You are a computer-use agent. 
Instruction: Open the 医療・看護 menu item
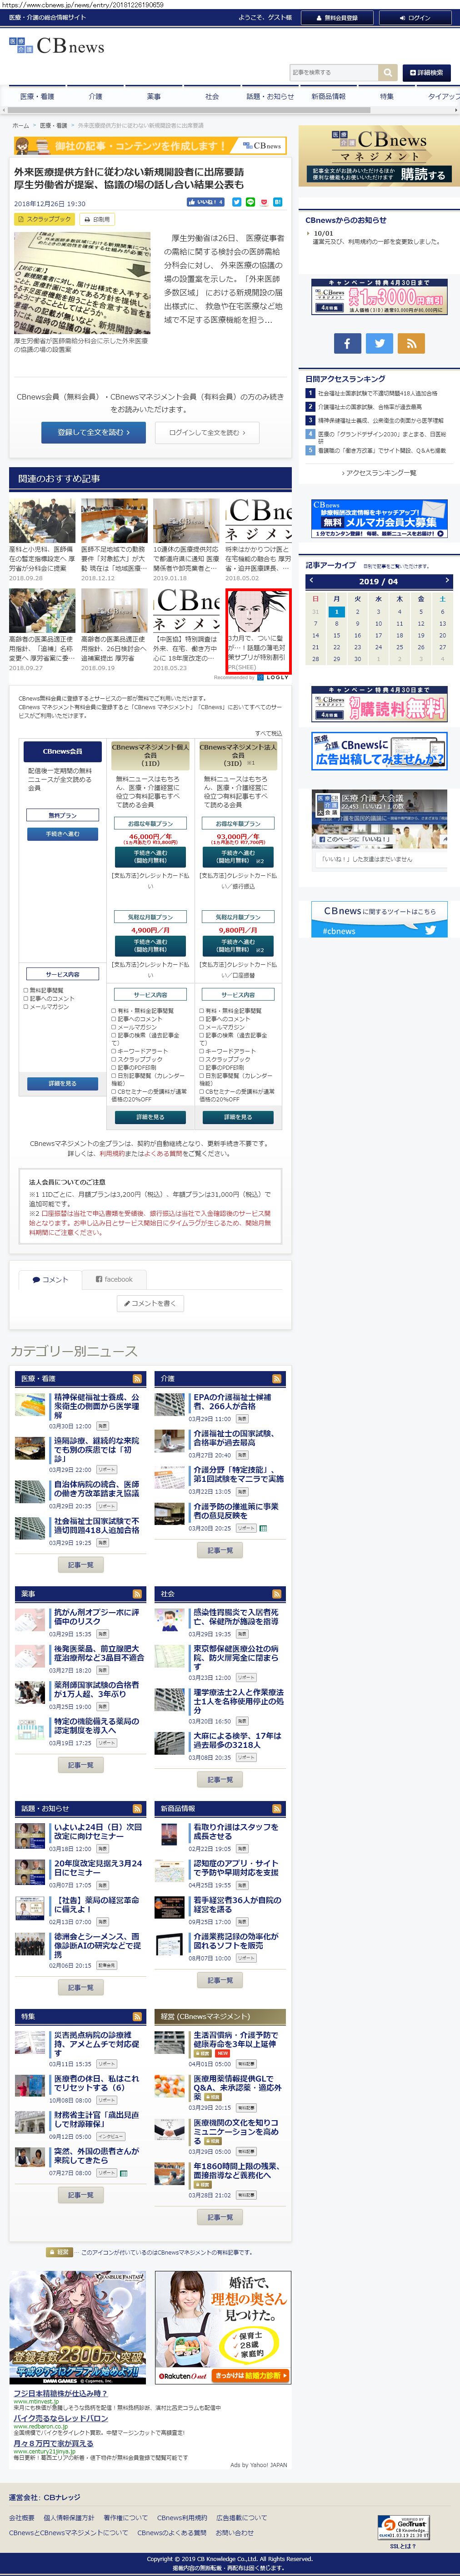pyautogui.click(x=37, y=97)
